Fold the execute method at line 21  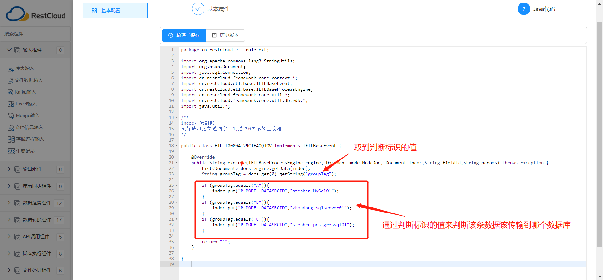[x=177, y=163]
